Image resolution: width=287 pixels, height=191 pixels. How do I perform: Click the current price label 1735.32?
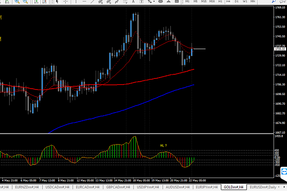[x=280, y=49]
